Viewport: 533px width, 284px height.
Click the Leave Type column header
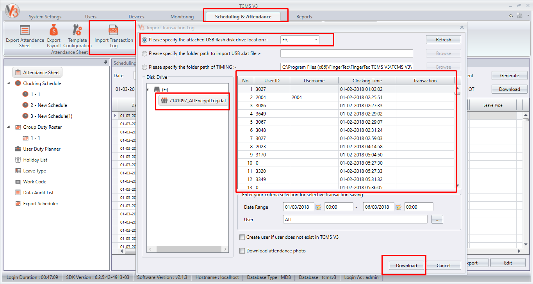pos(493,105)
